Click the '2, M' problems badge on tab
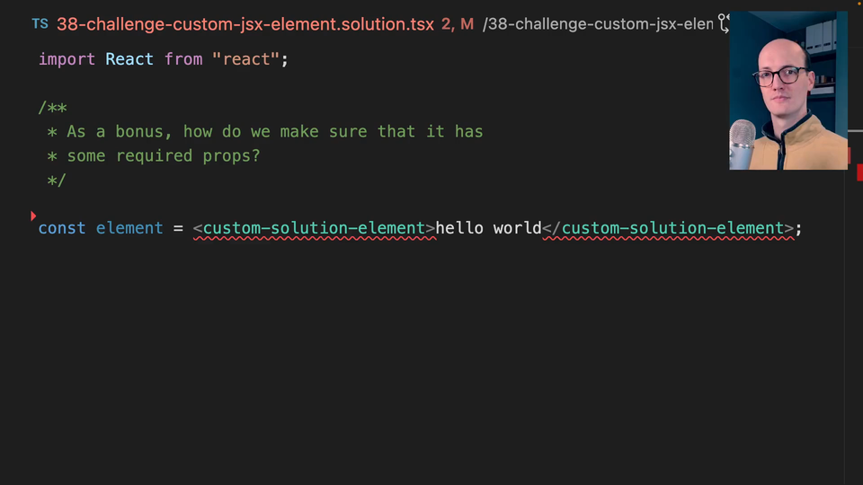 click(458, 24)
